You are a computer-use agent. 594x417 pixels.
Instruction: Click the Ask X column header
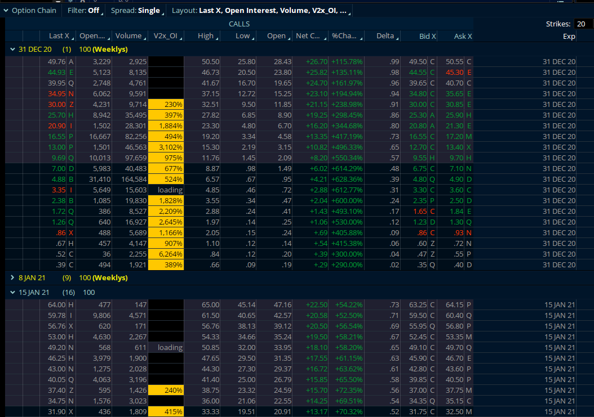(x=463, y=36)
